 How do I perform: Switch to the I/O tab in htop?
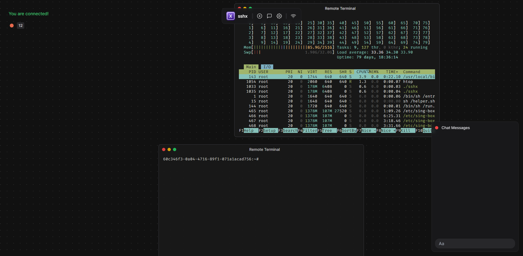click(267, 67)
